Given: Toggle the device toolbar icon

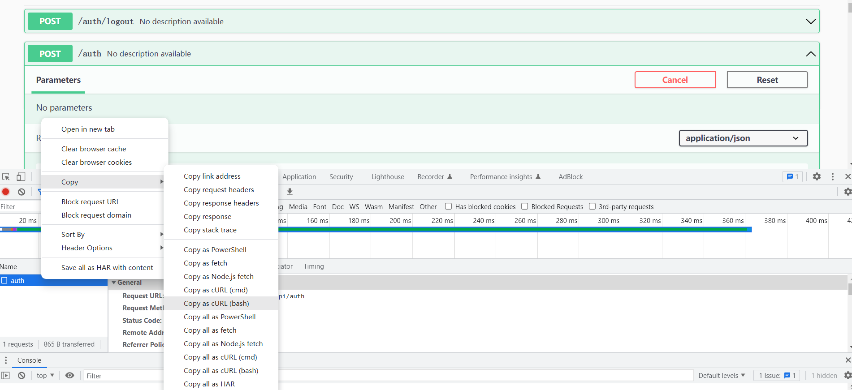Looking at the screenshot, I should (x=21, y=177).
